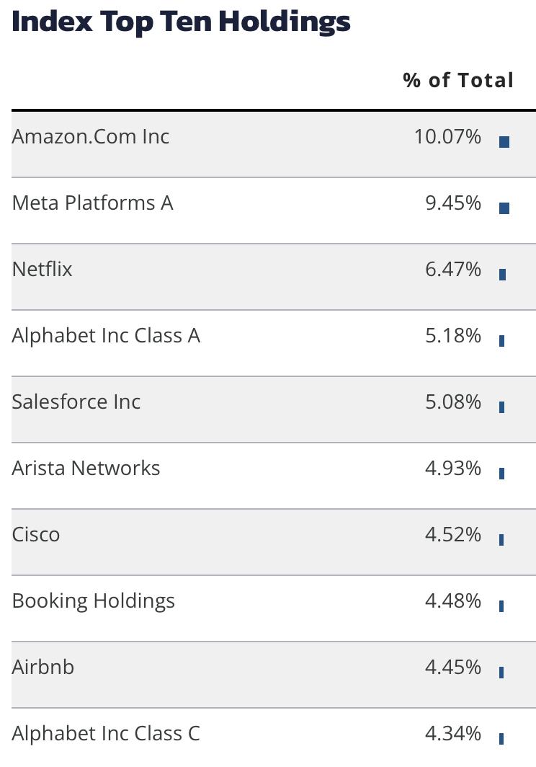The width and height of the screenshot is (536, 767).
Task: Select the Index Top Ten Holdings heading
Action: coord(181,22)
